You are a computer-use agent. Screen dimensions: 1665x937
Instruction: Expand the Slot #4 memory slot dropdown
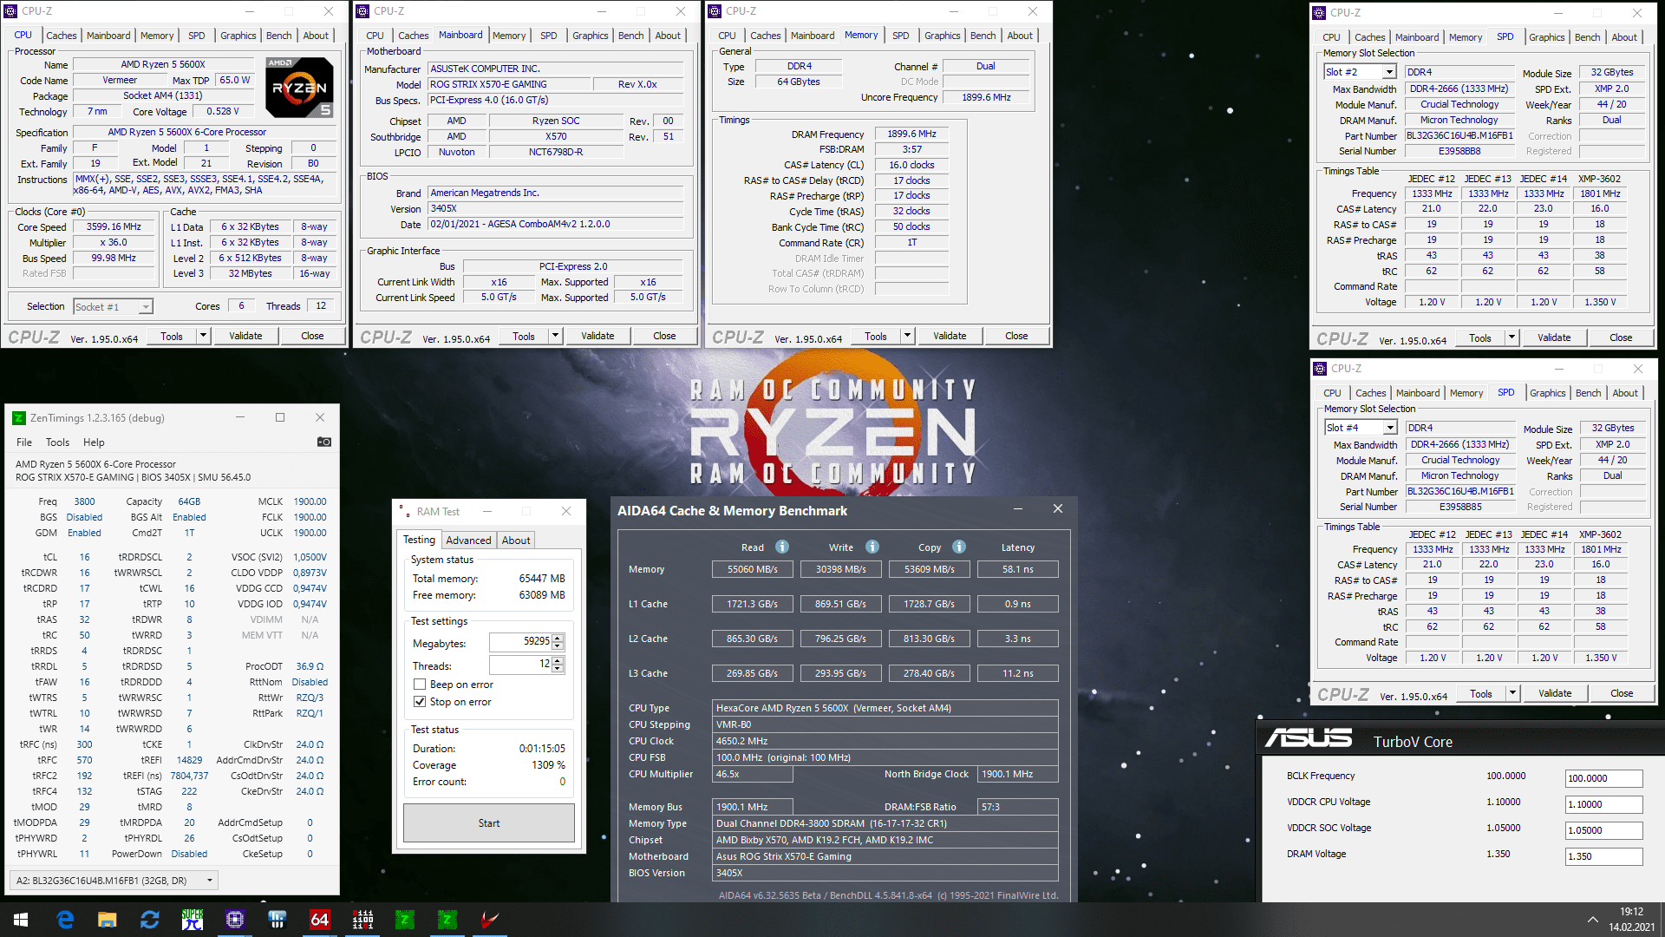click(1390, 428)
